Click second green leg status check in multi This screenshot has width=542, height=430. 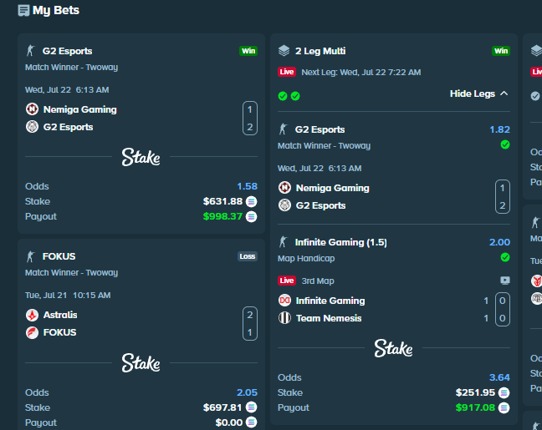[295, 96]
